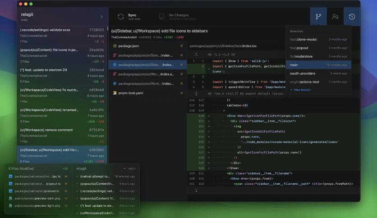Click the checkmark beside (.vscode/settings) vali… in popout
This screenshot has width=377, height=218.
(77, 191)
